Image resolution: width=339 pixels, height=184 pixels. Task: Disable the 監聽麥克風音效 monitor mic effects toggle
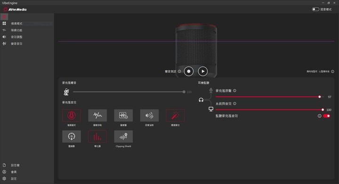pyautogui.click(x=327, y=116)
